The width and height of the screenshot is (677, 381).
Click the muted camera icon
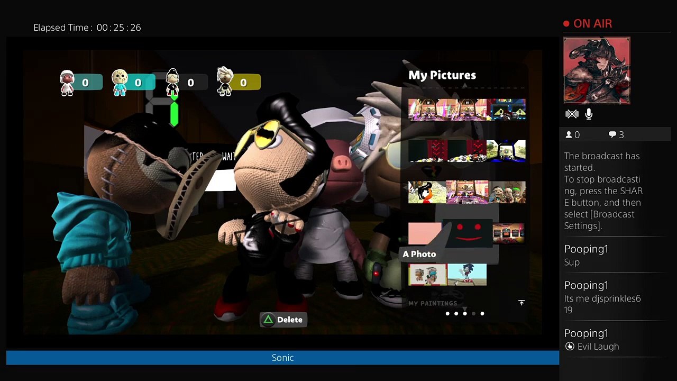pyautogui.click(x=572, y=114)
